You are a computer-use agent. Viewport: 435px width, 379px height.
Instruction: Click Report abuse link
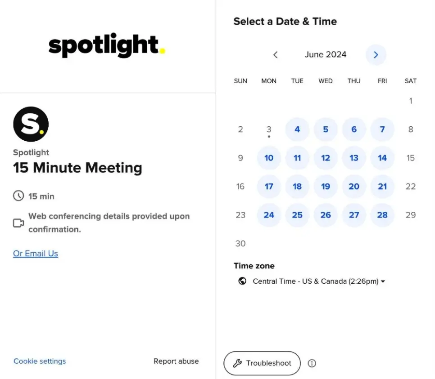pos(176,361)
